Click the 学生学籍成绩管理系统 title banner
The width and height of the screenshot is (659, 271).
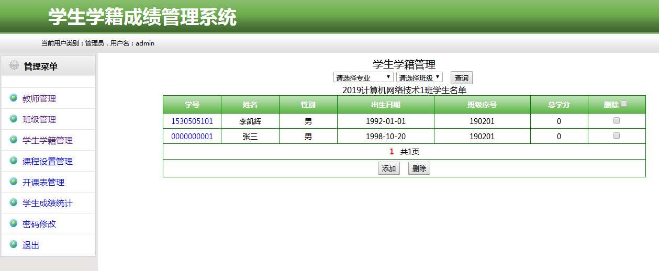click(x=142, y=17)
